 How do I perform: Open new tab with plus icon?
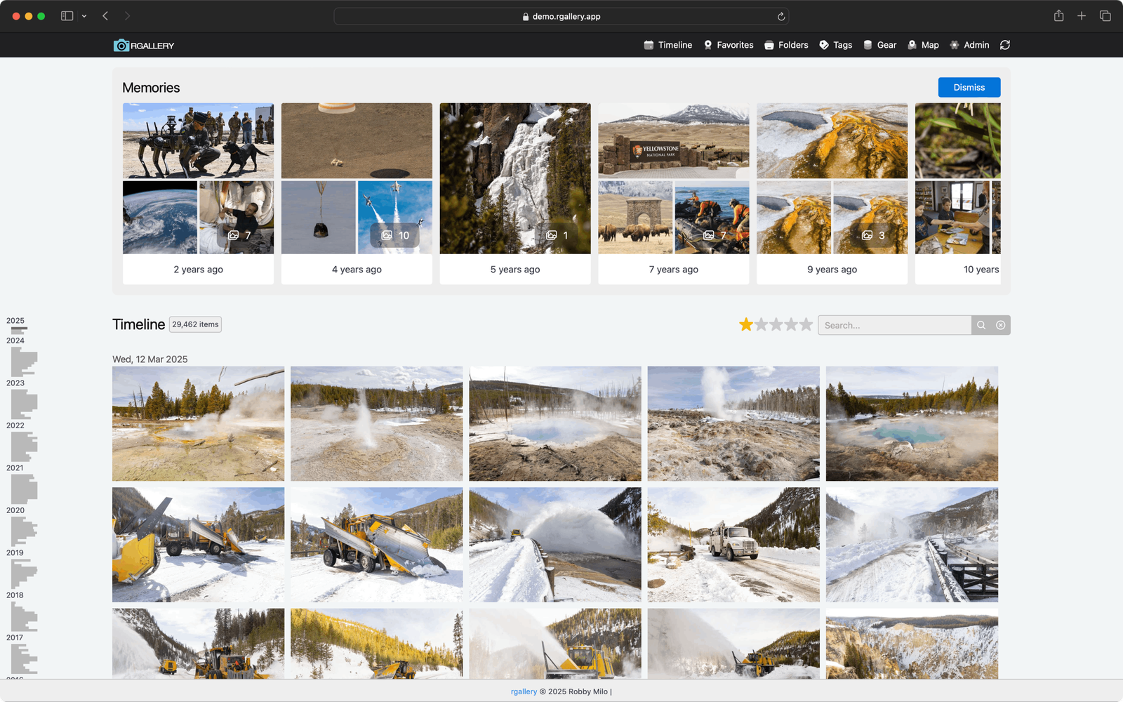1082,16
